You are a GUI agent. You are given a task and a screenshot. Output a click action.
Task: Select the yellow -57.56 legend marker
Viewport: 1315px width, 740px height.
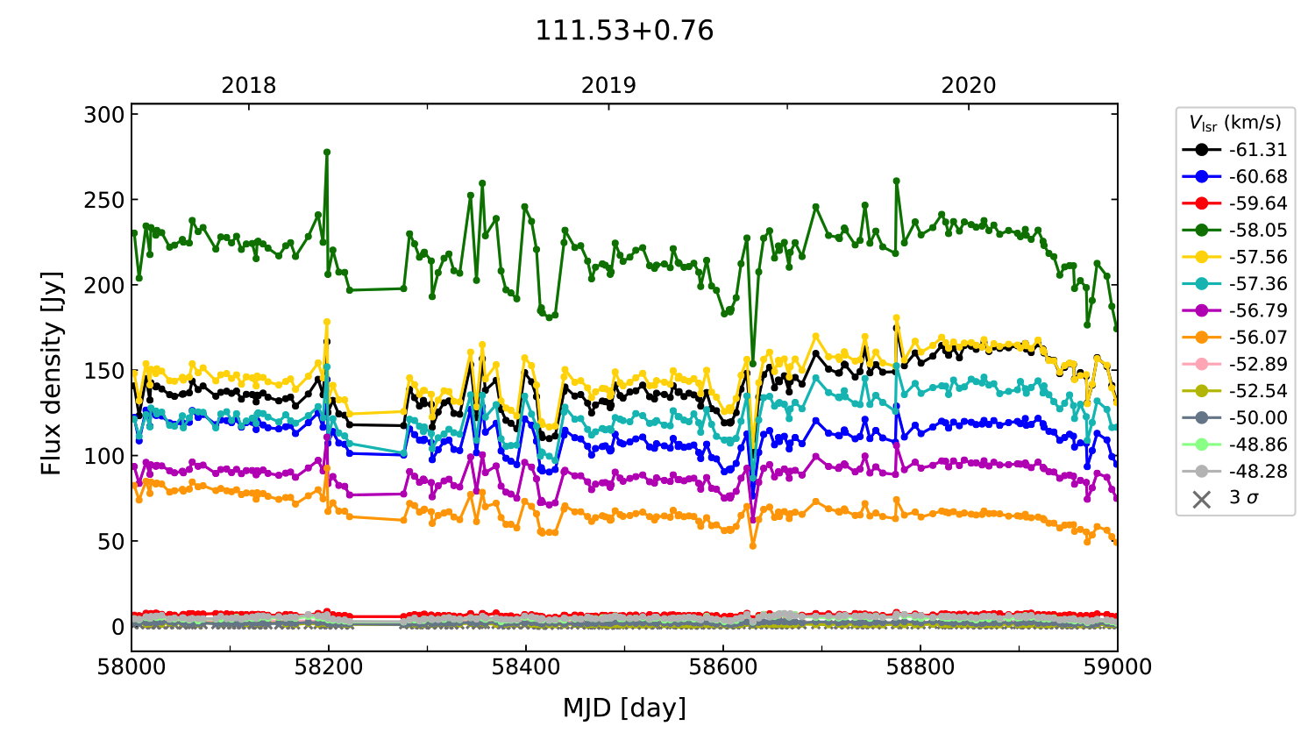click(x=1201, y=257)
